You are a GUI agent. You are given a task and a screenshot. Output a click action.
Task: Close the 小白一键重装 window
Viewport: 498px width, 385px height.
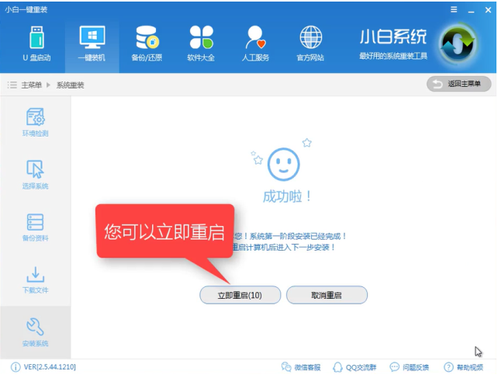click(488, 10)
